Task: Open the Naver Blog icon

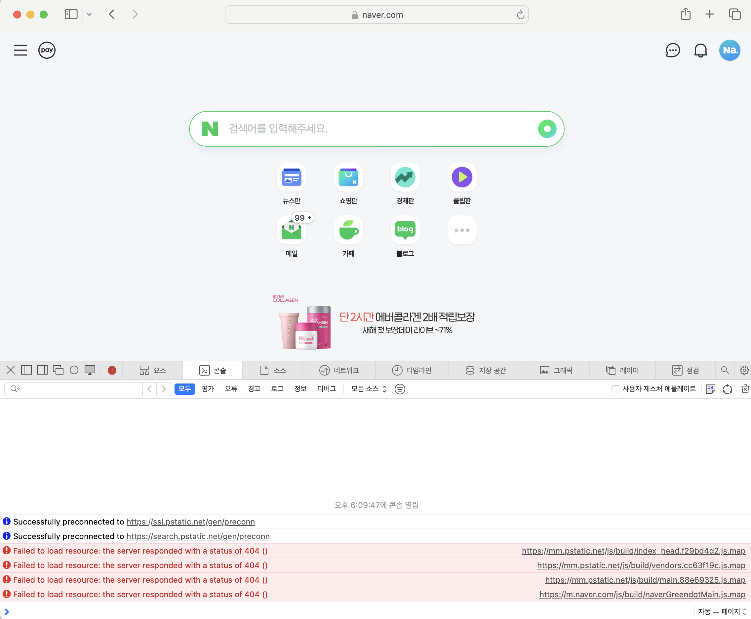Action: [405, 230]
